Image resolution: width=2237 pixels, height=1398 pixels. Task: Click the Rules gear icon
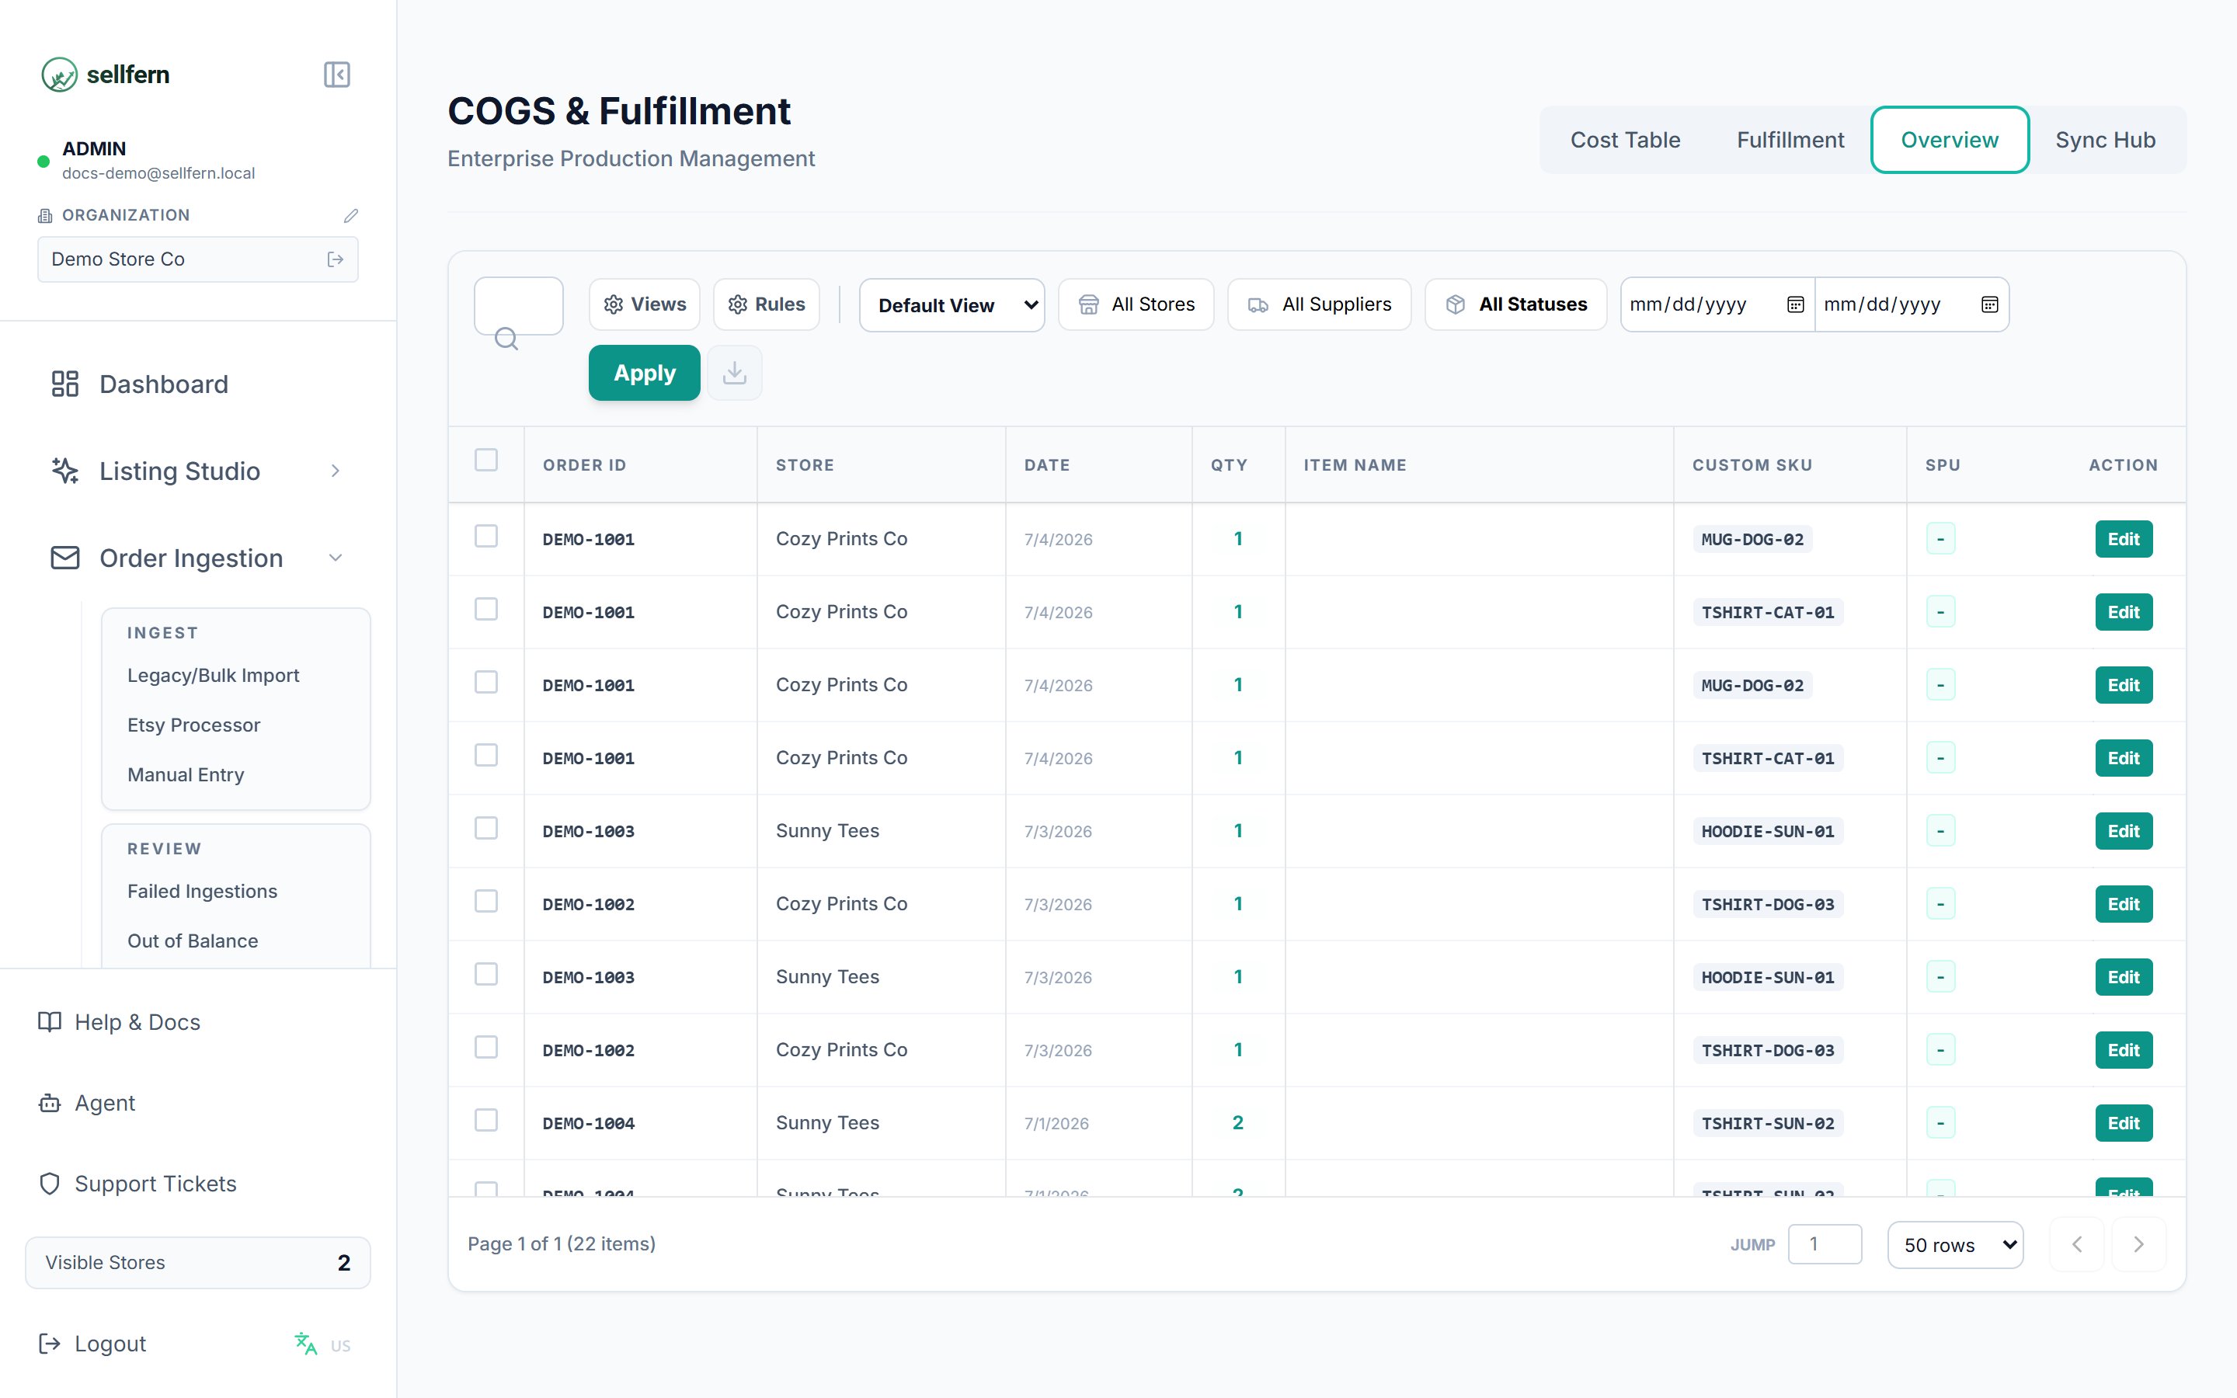[738, 304]
